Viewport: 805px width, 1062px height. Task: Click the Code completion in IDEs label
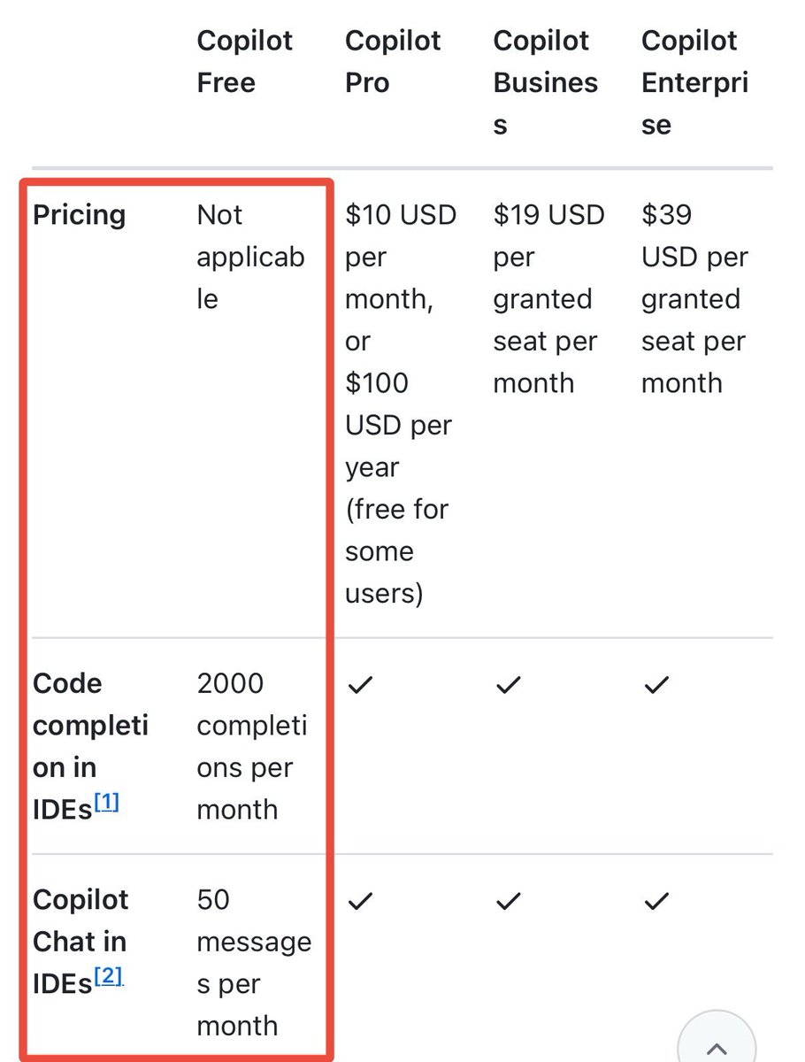(x=90, y=746)
